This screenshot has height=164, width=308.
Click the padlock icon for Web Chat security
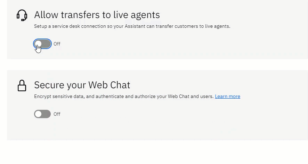pyautogui.click(x=22, y=85)
